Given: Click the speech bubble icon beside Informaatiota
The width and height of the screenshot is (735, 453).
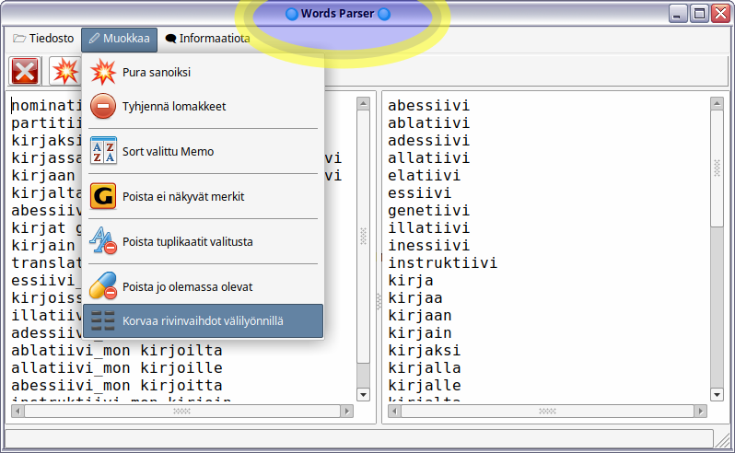Looking at the screenshot, I should (x=170, y=39).
